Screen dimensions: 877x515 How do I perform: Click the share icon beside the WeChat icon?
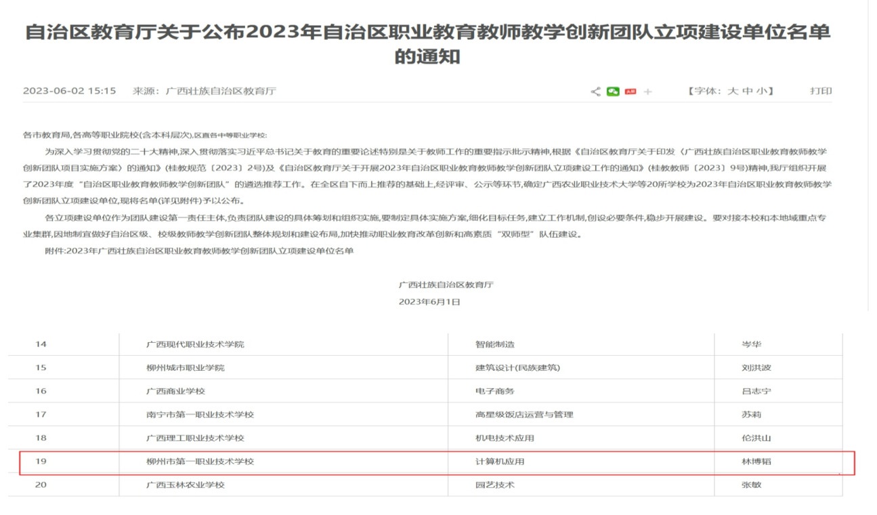tap(595, 91)
